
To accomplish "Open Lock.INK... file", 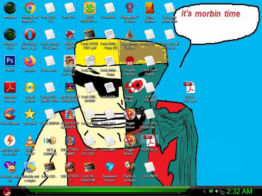I will (x=110, y=8).
